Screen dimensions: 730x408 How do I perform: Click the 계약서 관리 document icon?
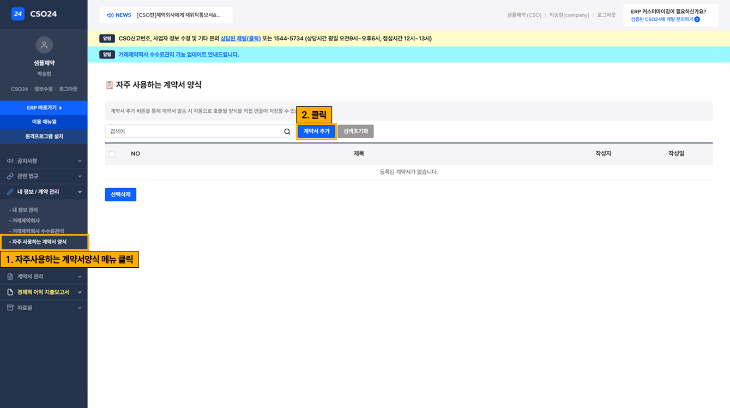click(x=10, y=277)
